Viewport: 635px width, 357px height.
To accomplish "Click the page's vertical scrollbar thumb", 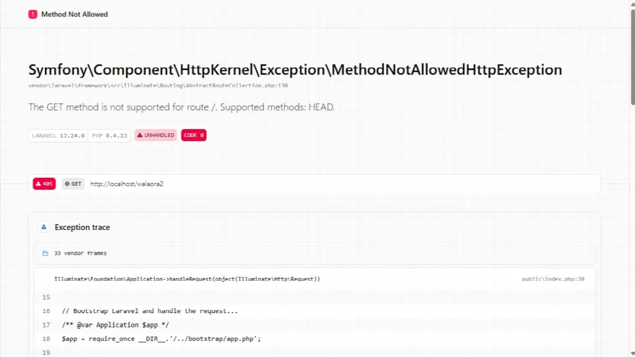I will 632,53.
